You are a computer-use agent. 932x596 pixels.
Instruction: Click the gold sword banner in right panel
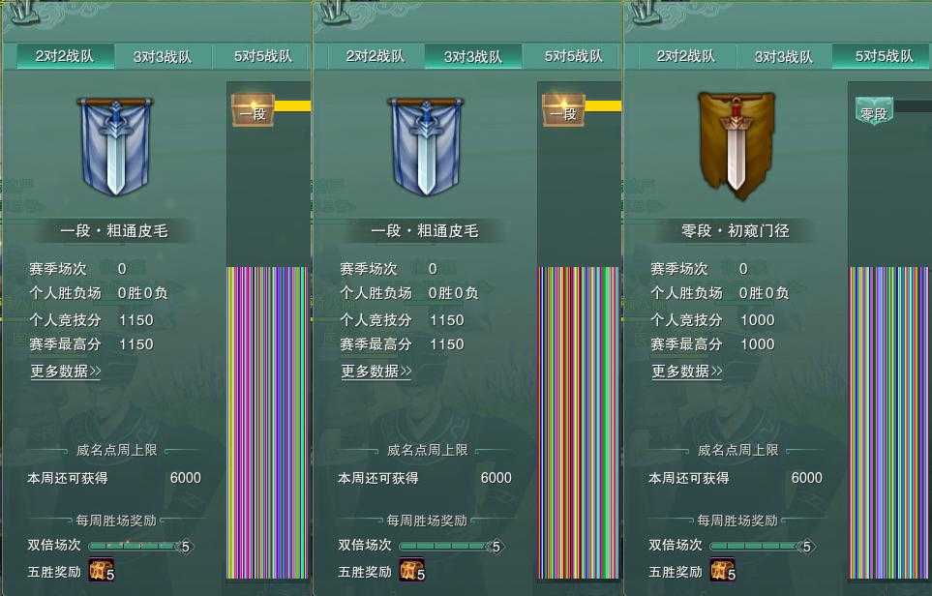[x=736, y=145]
